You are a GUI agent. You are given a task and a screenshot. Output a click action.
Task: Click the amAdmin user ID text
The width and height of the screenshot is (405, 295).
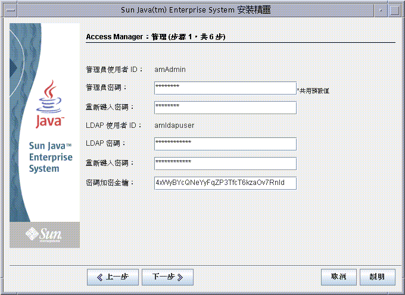170,70
